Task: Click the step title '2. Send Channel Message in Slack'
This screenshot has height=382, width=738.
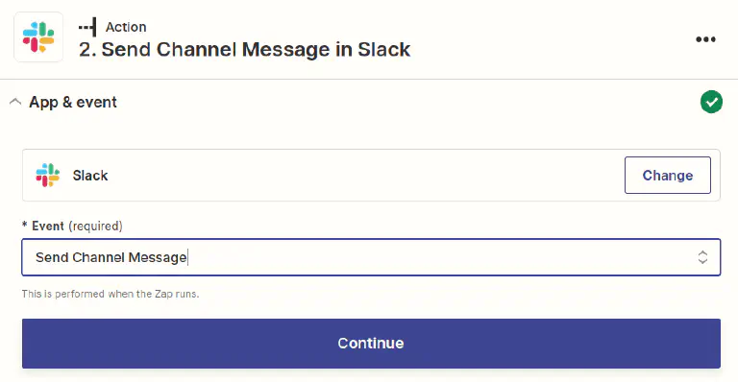Action: point(244,49)
